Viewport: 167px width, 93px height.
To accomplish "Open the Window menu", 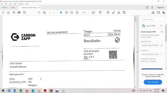I will [x=21, y=4].
